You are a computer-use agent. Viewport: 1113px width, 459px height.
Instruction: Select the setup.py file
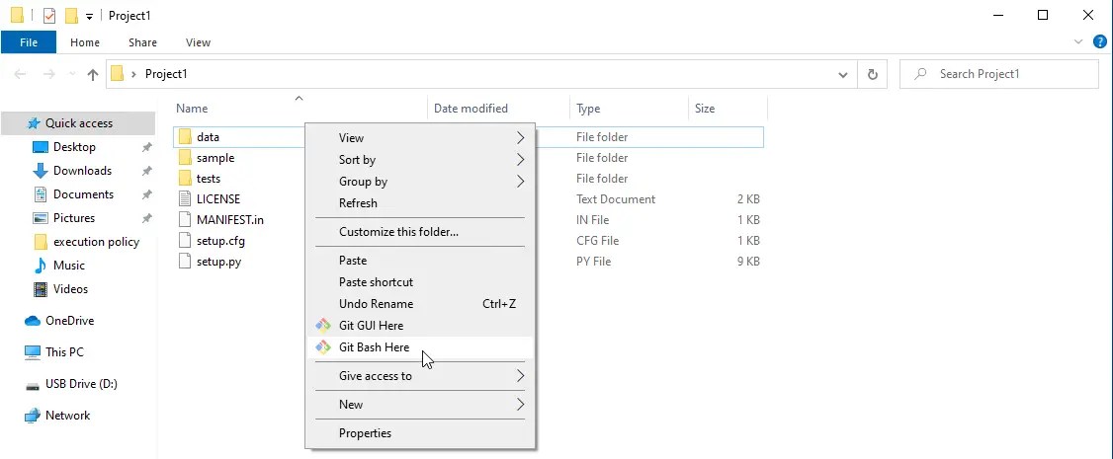218,262
